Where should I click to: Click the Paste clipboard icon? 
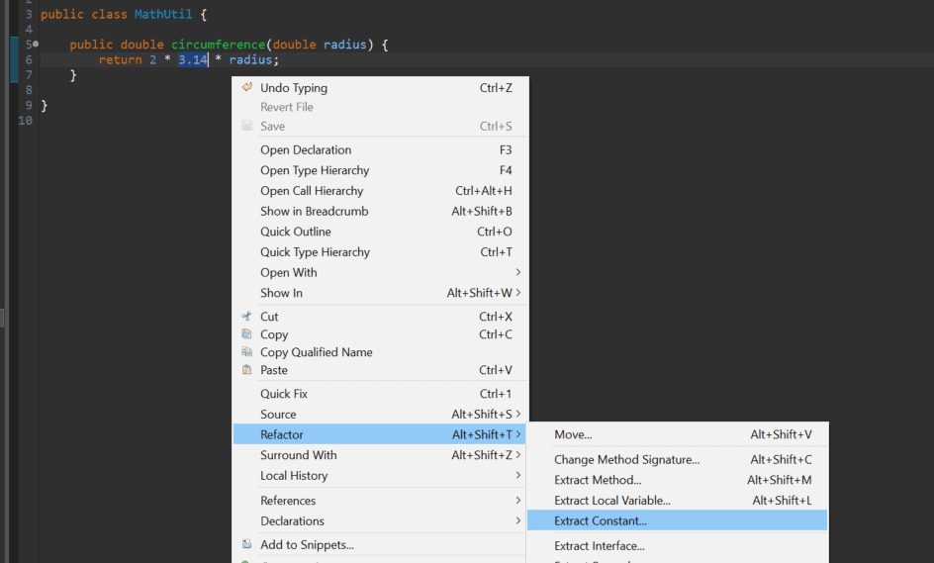[246, 370]
